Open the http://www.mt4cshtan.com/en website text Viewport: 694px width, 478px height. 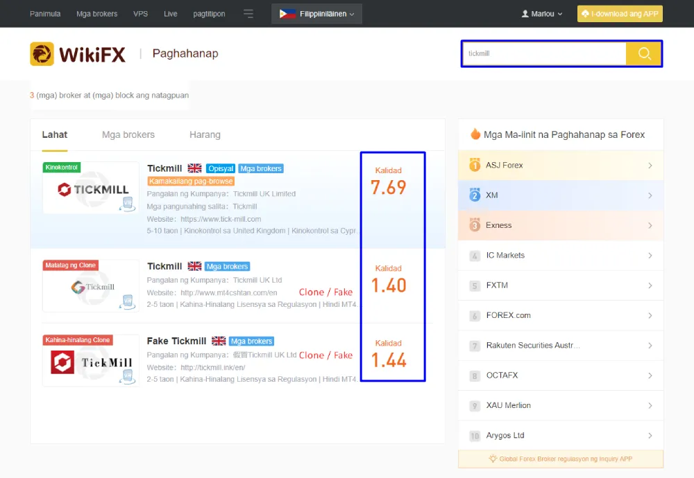229,292
